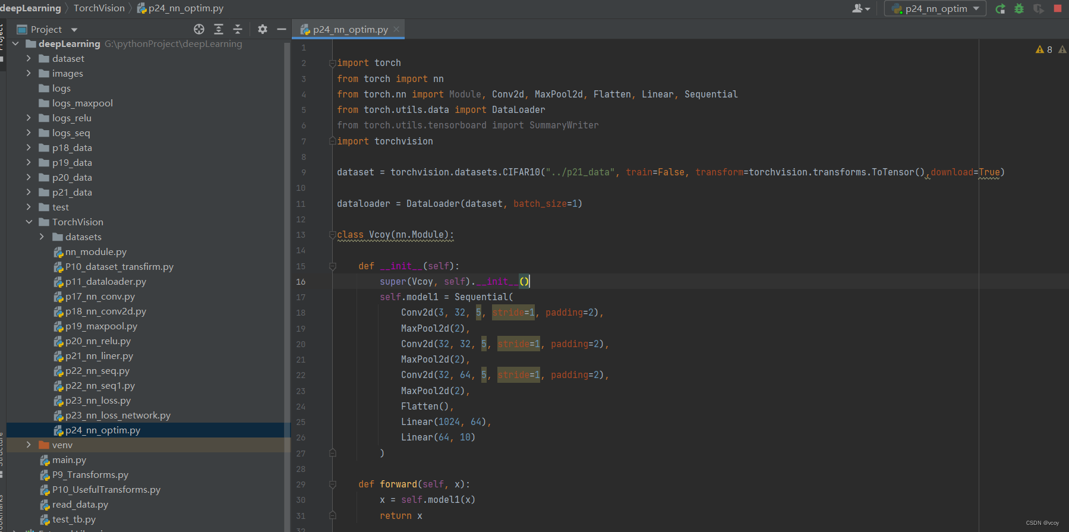Click the Expand All icon in Project panel
Viewport: 1069px width, 532px height.
(x=219, y=29)
